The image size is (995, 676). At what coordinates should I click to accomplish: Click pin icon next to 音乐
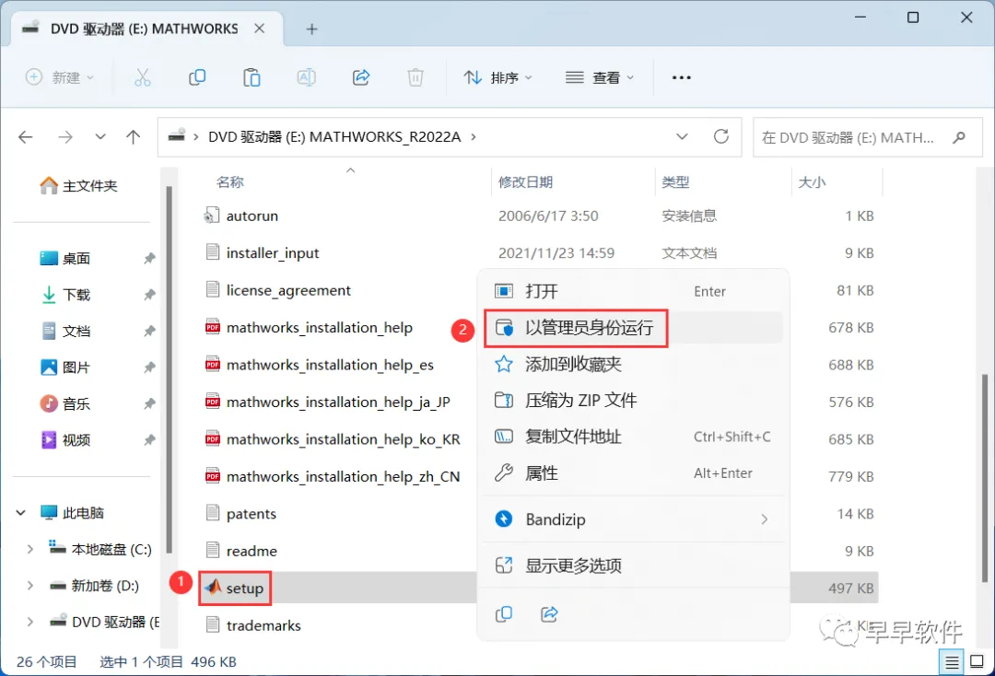click(149, 403)
